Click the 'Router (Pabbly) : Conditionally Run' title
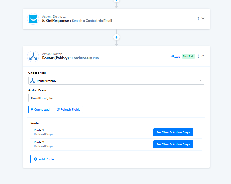231x184 pixels. click(70, 58)
